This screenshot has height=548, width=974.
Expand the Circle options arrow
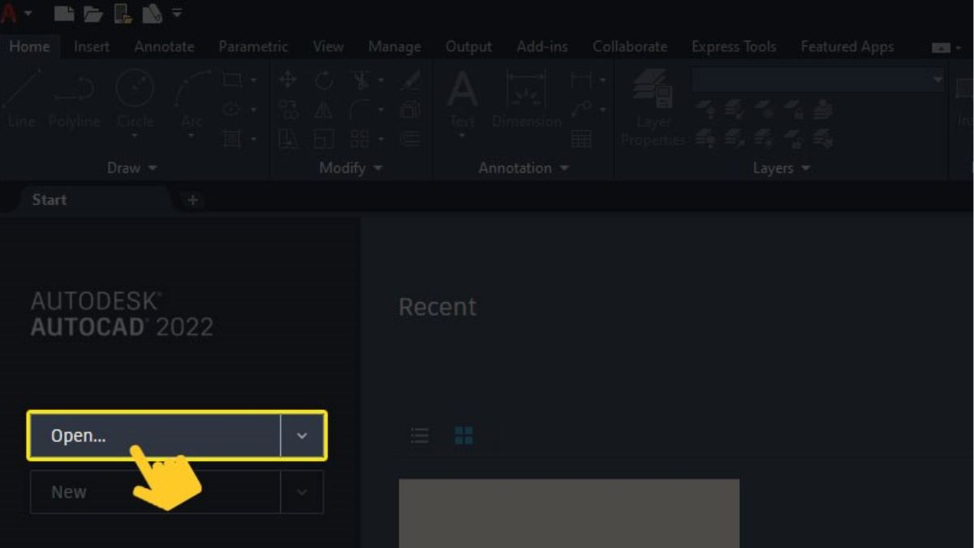coord(135,136)
